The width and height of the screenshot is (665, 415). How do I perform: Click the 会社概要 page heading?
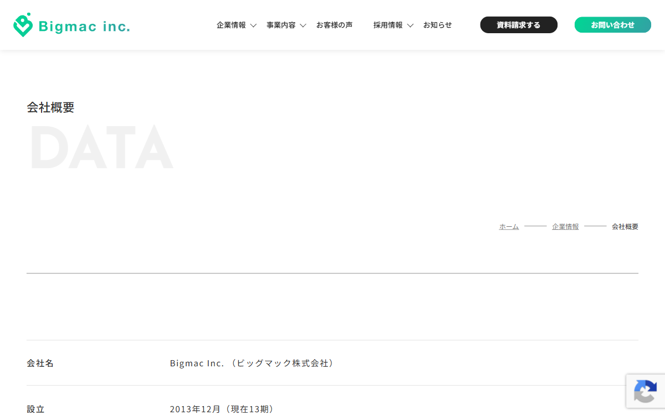50,107
